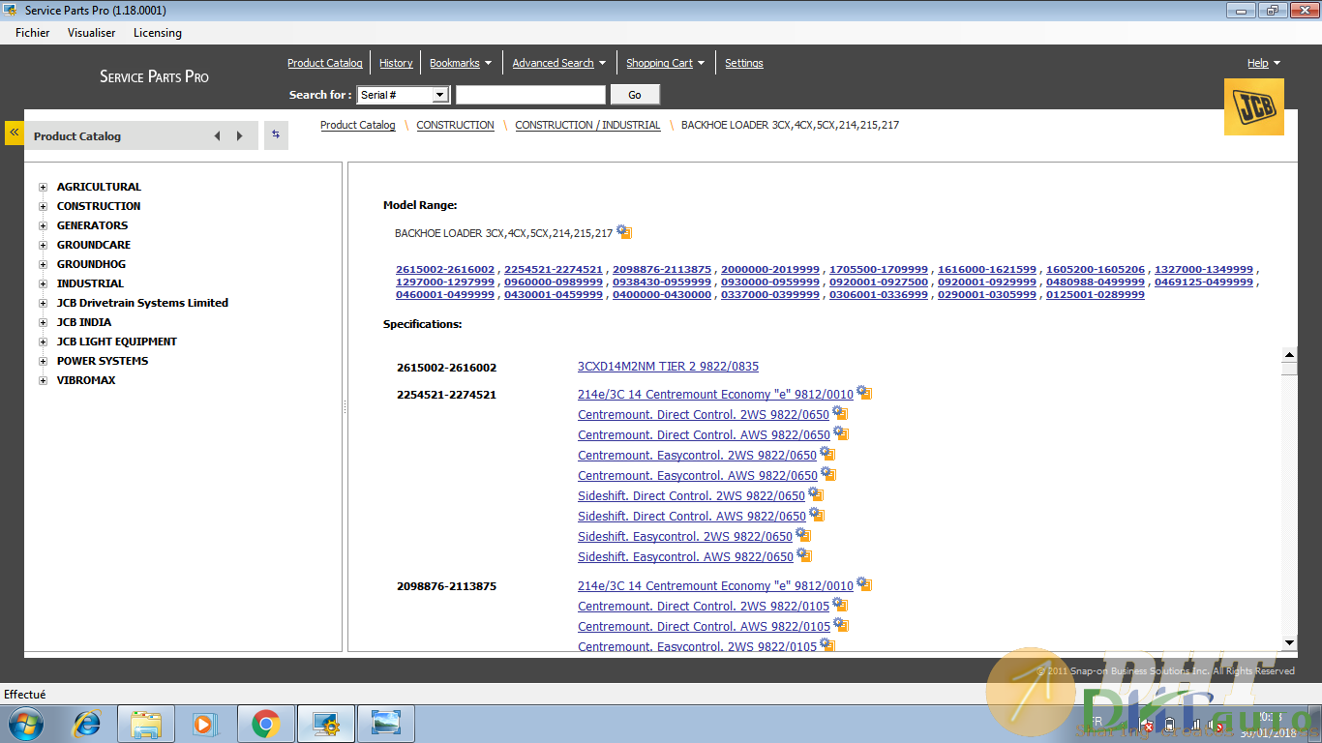Go to previous catalog page with left arrow
Screen dimensions: 1322x743
[x=217, y=136]
